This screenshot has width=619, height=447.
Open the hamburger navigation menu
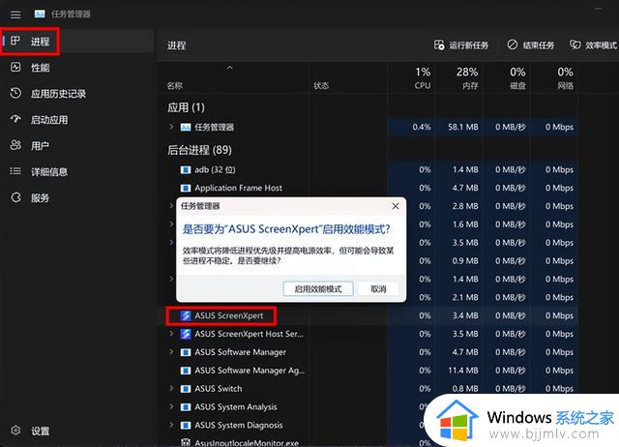click(15, 15)
